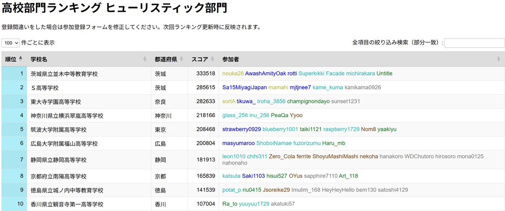The width and height of the screenshot is (505, 211).
Task: Open the rows-per-page dropdown showing 100
Action: tap(11, 43)
